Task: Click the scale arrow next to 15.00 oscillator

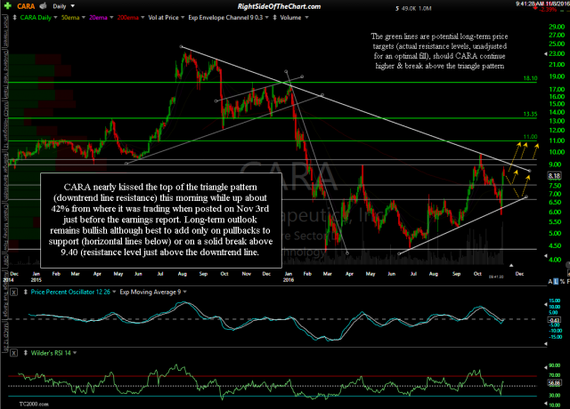Action: (x=545, y=305)
